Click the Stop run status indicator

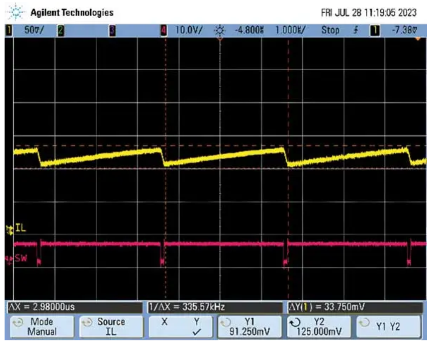(330, 30)
